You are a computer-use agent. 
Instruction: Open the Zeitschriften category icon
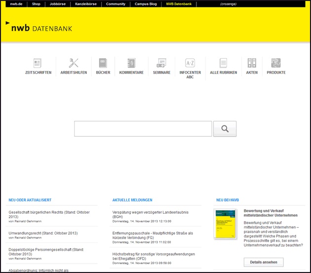click(x=38, y=63)
